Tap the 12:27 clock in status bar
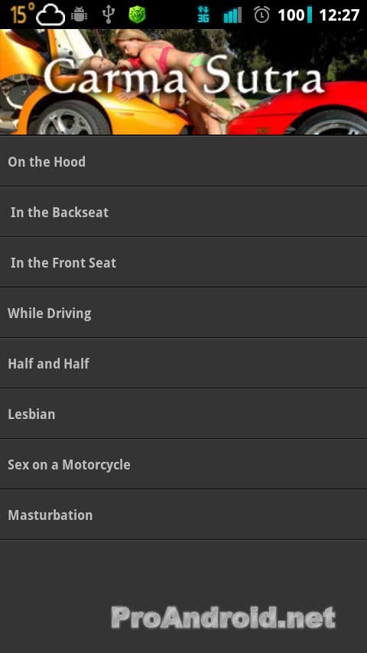Image resolution: width=367 pixels, height=653 pixels. pos(339,15)
